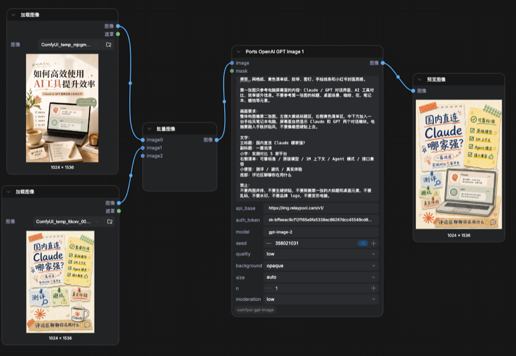Click the 图像 input port on 预览图像 node
Screen dimensions: 516x356
click(x=413, y=91)
